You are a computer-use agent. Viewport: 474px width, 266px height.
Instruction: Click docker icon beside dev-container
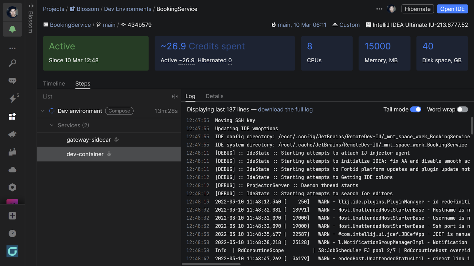tap(109, 154)
